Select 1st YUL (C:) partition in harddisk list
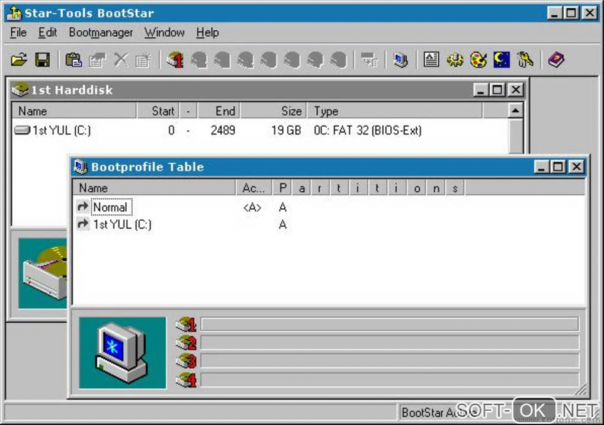The image size is (604, 425). point(61,130)
